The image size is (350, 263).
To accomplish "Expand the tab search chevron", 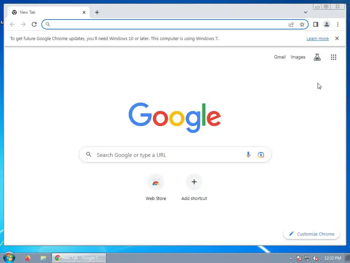I will click(306, 12).
